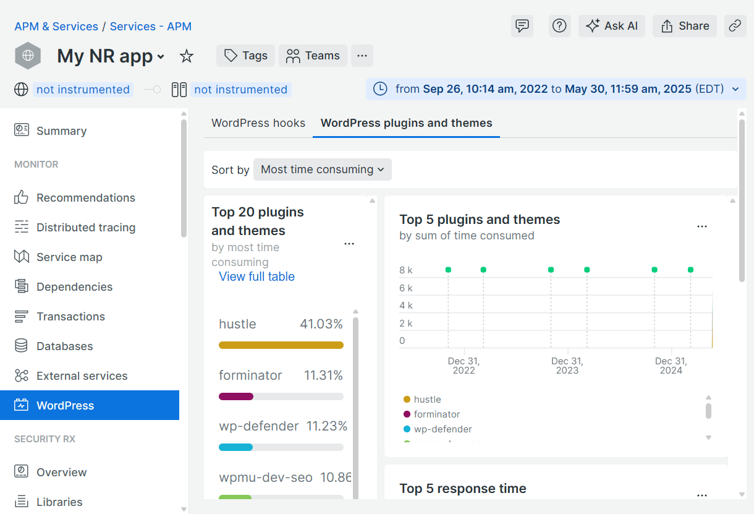Image resolution: width=754 pixels, height=514 pixels.
Task: Select WordPress plugins and themes tab
Action: [x=407, y=123]
